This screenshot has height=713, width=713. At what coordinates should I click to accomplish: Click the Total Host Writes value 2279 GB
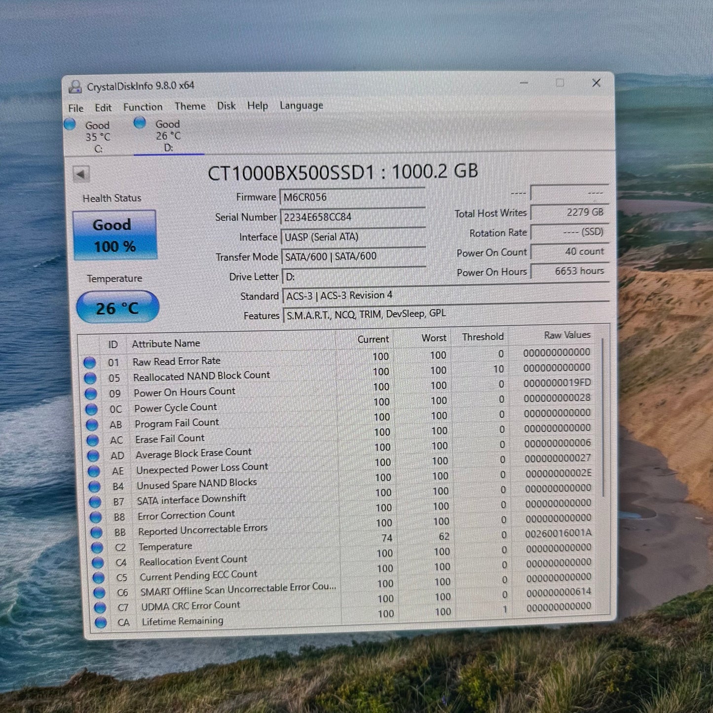pyautogui.click(x=569, y=212)
